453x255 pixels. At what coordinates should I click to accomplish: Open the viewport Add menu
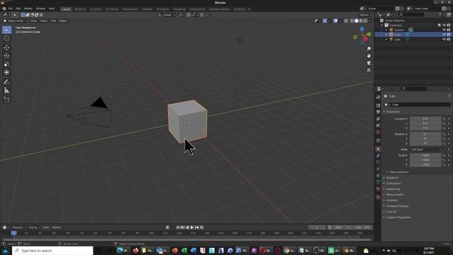[54, 21]
